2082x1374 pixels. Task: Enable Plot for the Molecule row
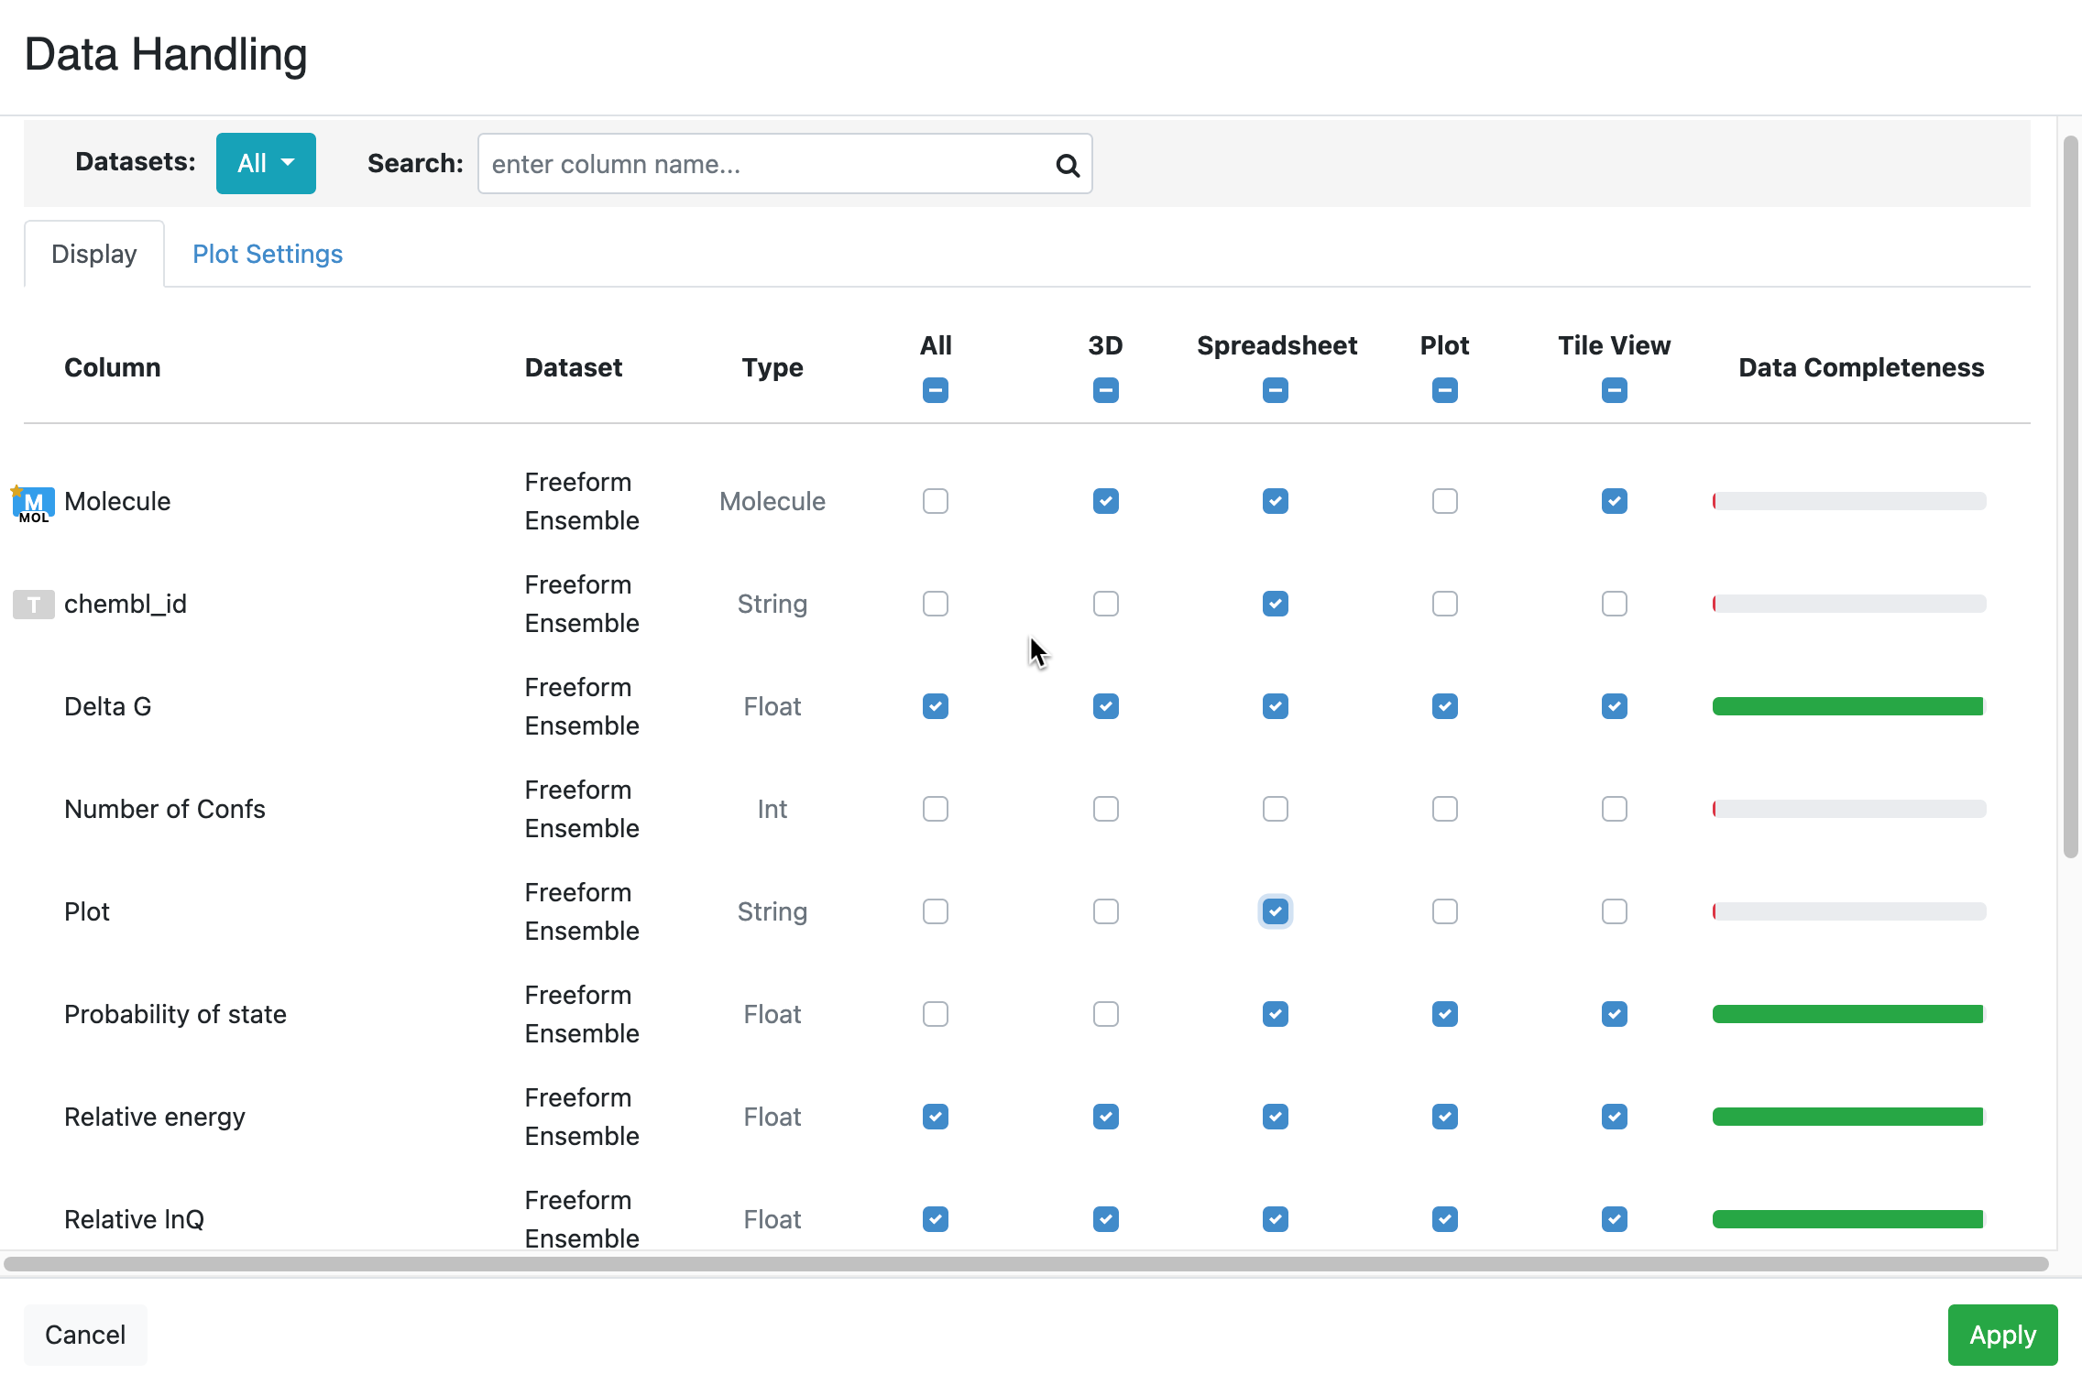(x=1445, y=501)
